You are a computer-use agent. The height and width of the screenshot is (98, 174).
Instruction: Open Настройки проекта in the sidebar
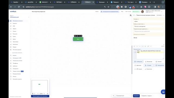[x=17, y=79]
